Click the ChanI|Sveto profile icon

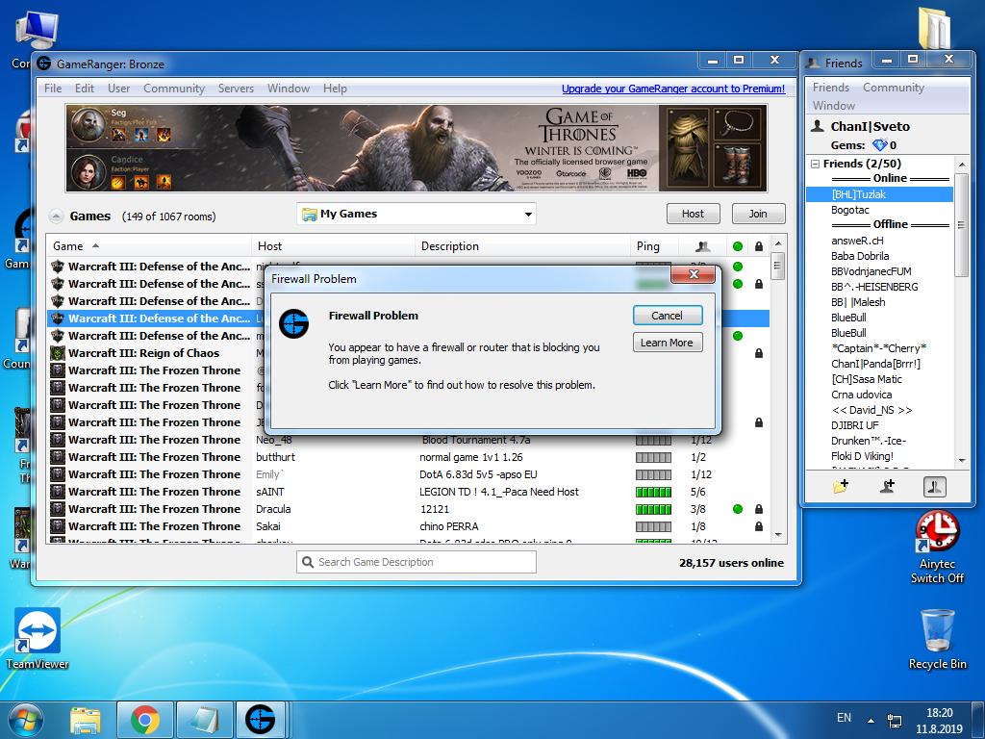[x=818, y=126]
